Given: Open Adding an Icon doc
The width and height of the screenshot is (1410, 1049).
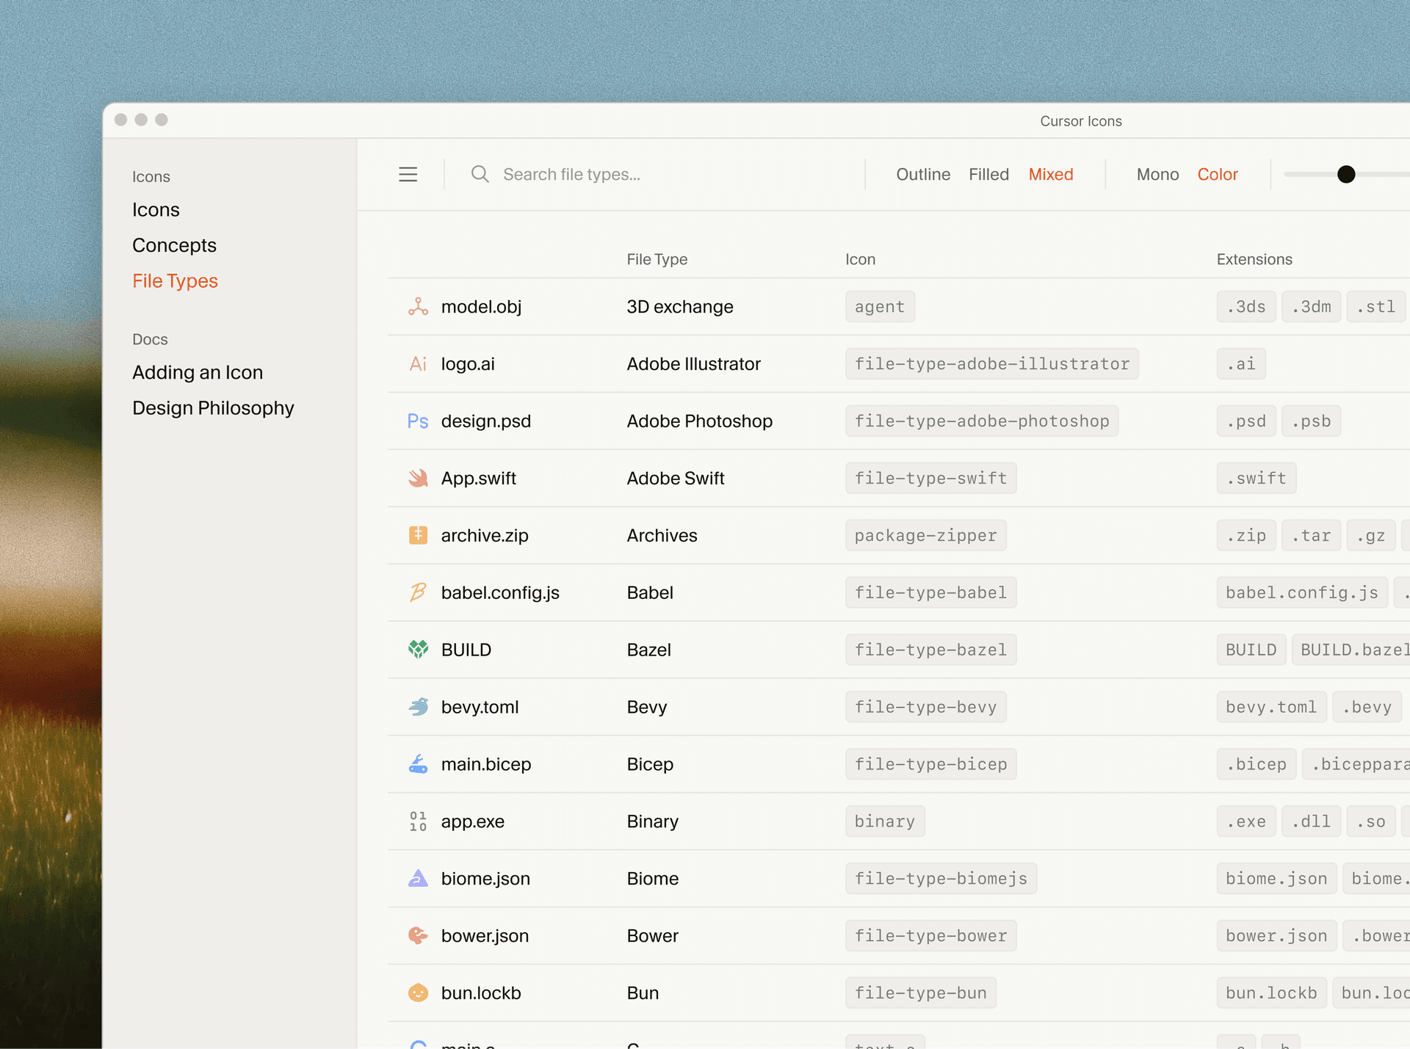Looking at the screenshot, I should (198, 373).
